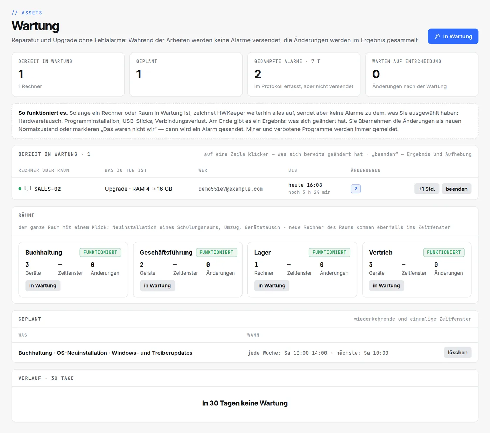Click the green status dot for SALES-02

20,189
